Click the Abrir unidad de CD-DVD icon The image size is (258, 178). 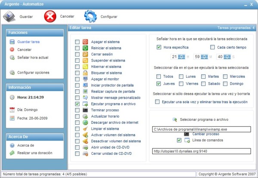tap(85, 147)
